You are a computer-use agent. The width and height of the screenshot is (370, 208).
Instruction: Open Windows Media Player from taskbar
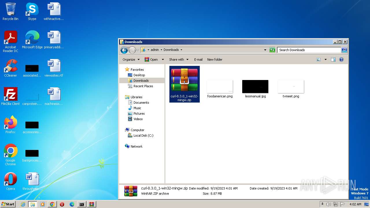tap(42, 204)
